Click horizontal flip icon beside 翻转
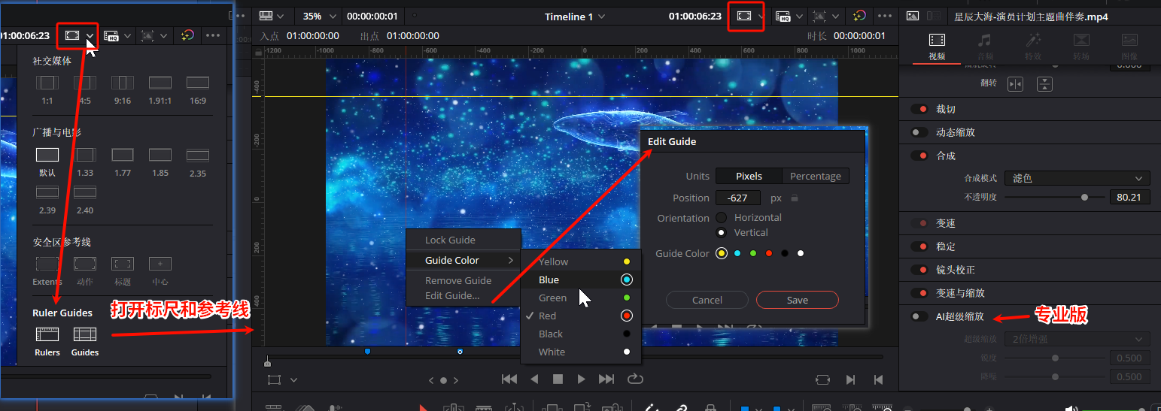Image resolution: width=1161 pixels, height=411 pixels. pyautogui.click(x=1016, y=84)
